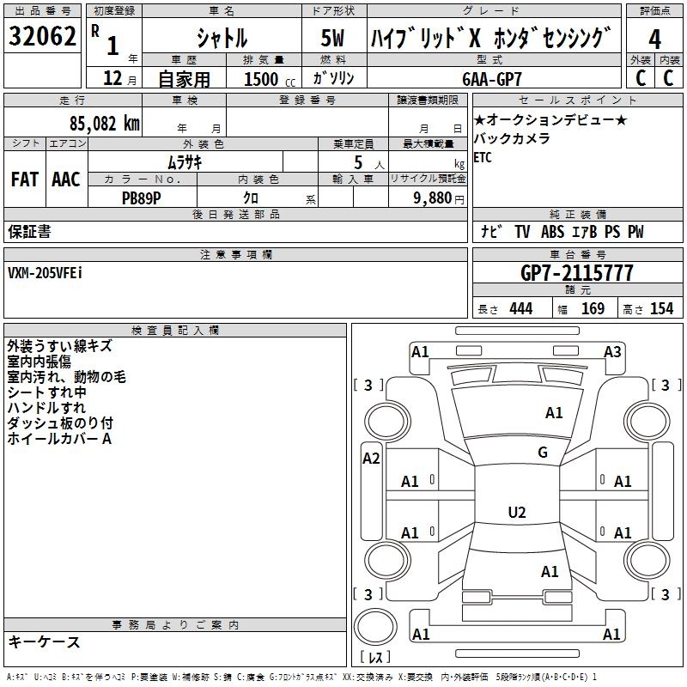Viewport: 687px width, 687px height.
Task: Click the 保証書 later-shipped item entry
Action: click(29, 232)
